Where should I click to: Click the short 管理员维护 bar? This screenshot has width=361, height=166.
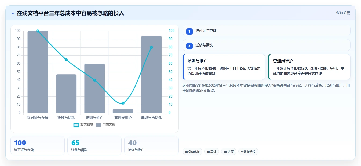(x=123, y=111)
